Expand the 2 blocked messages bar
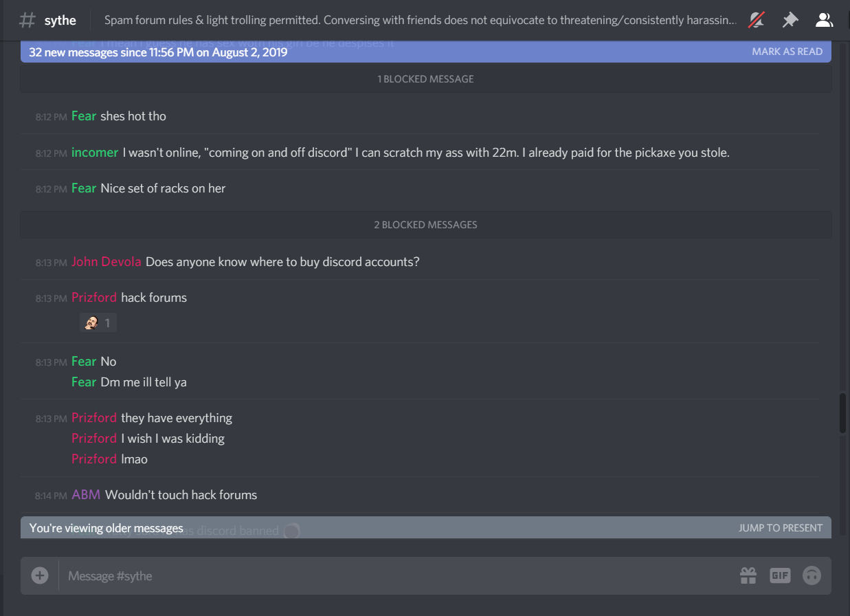The width and height of the screenshot is (850, 616). [426, 225]
